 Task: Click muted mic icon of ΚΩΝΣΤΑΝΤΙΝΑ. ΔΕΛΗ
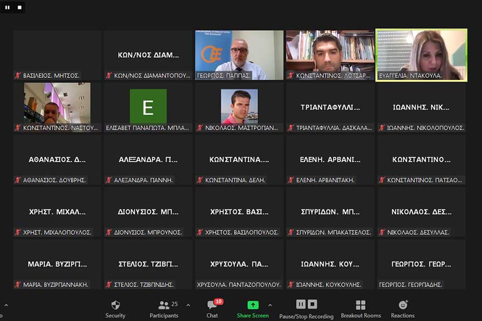click(x=199, y=180)
